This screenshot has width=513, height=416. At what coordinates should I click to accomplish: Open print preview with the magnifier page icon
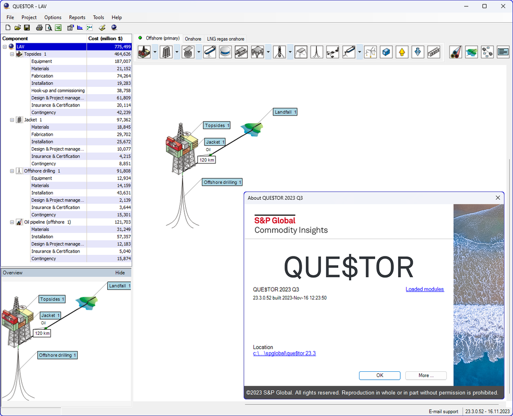click(48, 28)
